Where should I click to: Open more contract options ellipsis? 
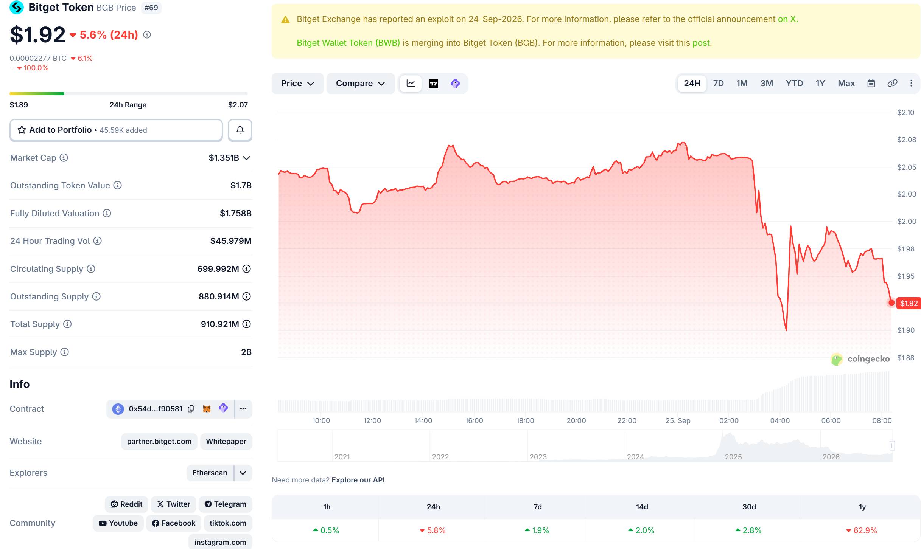243,409
